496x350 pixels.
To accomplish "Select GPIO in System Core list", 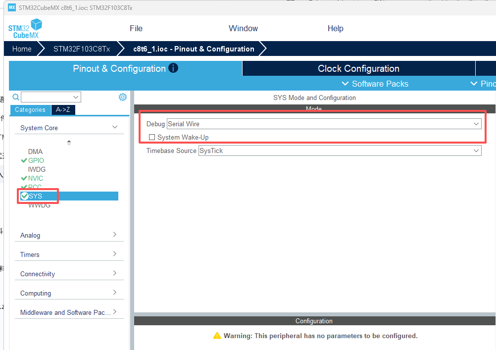I will pos(36,160).
